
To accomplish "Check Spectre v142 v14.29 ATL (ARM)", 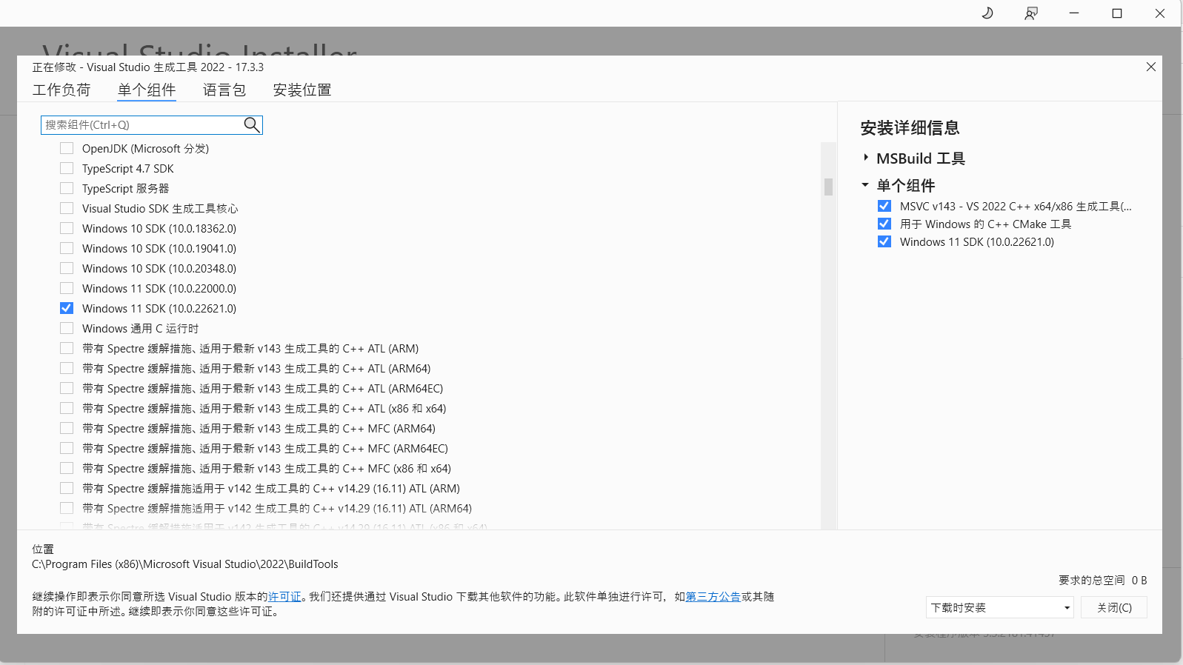I will click(67, 488).
